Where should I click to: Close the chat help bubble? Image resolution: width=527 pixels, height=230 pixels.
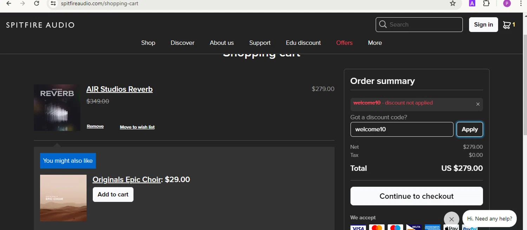(x=451, y=219)
